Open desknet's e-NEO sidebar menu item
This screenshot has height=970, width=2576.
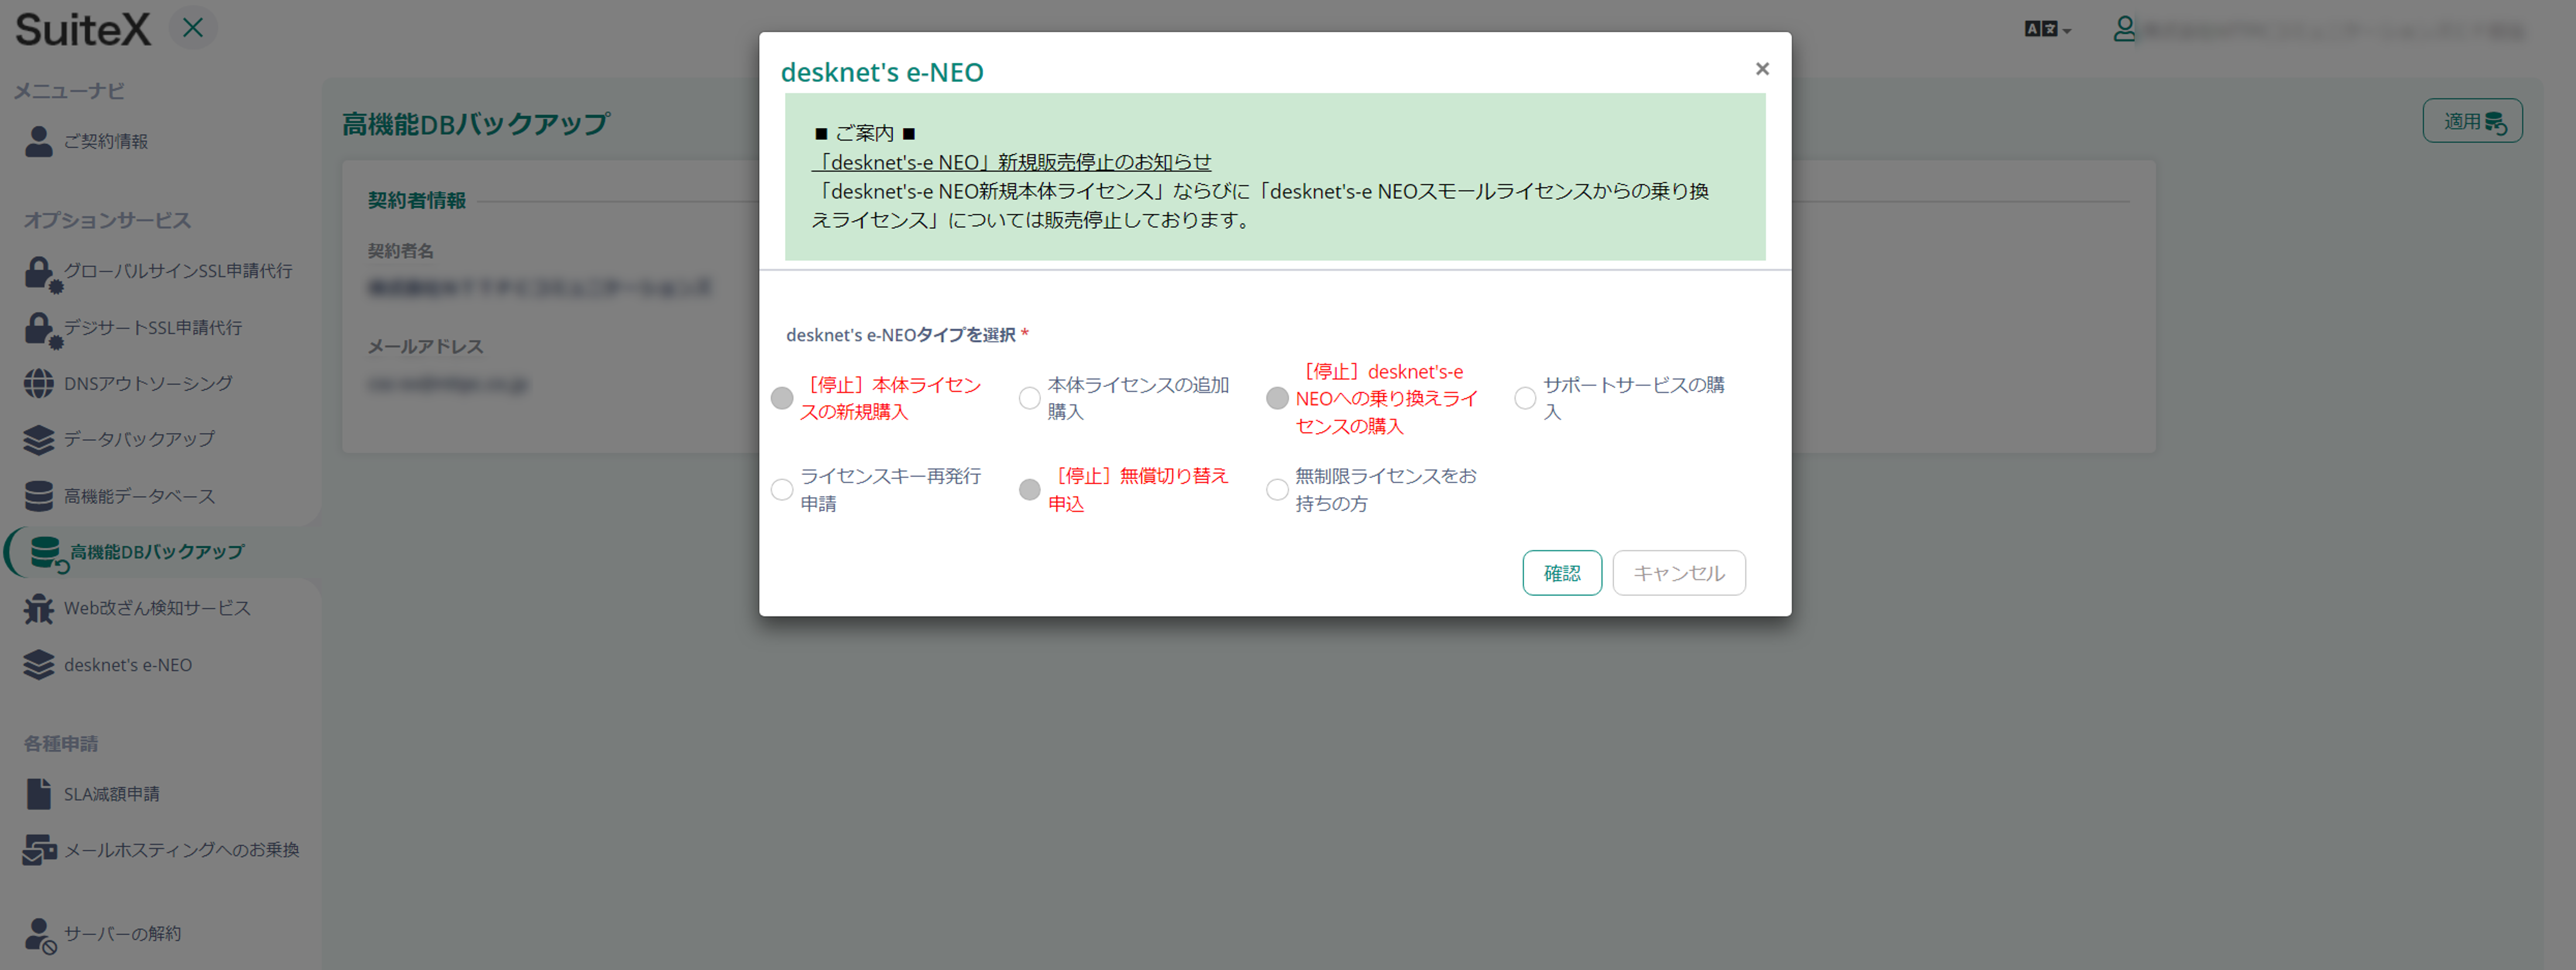tap(128, 665)
